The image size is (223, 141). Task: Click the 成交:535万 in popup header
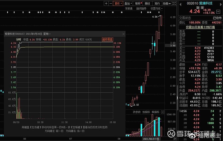coord(85,39)
